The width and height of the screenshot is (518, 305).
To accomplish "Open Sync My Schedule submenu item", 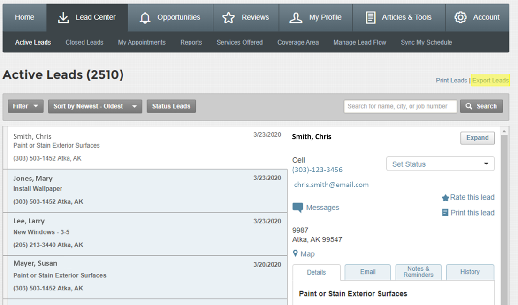I will [426, 42].
